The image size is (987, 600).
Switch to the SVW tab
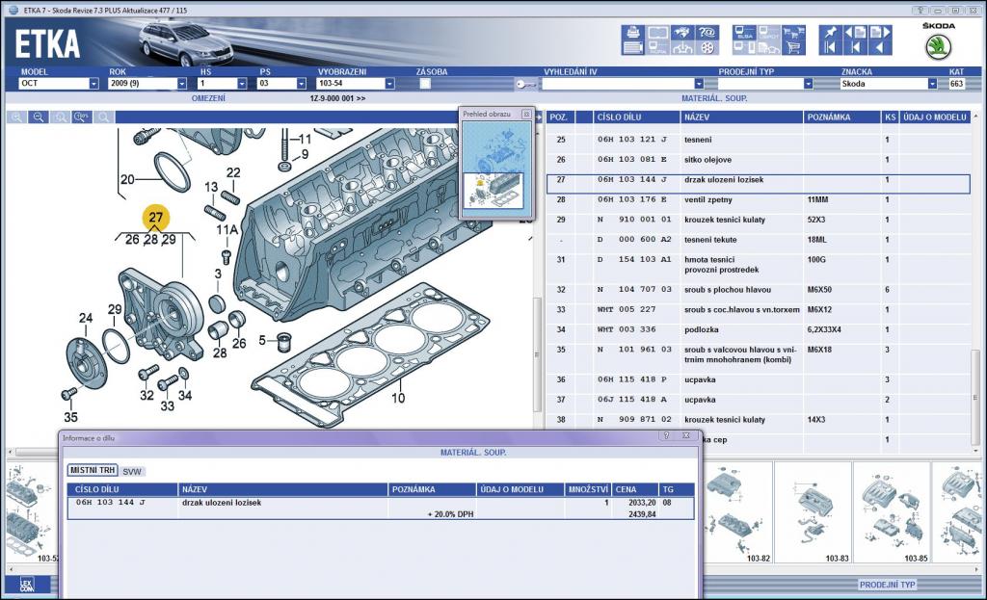[x=132, y=471]
